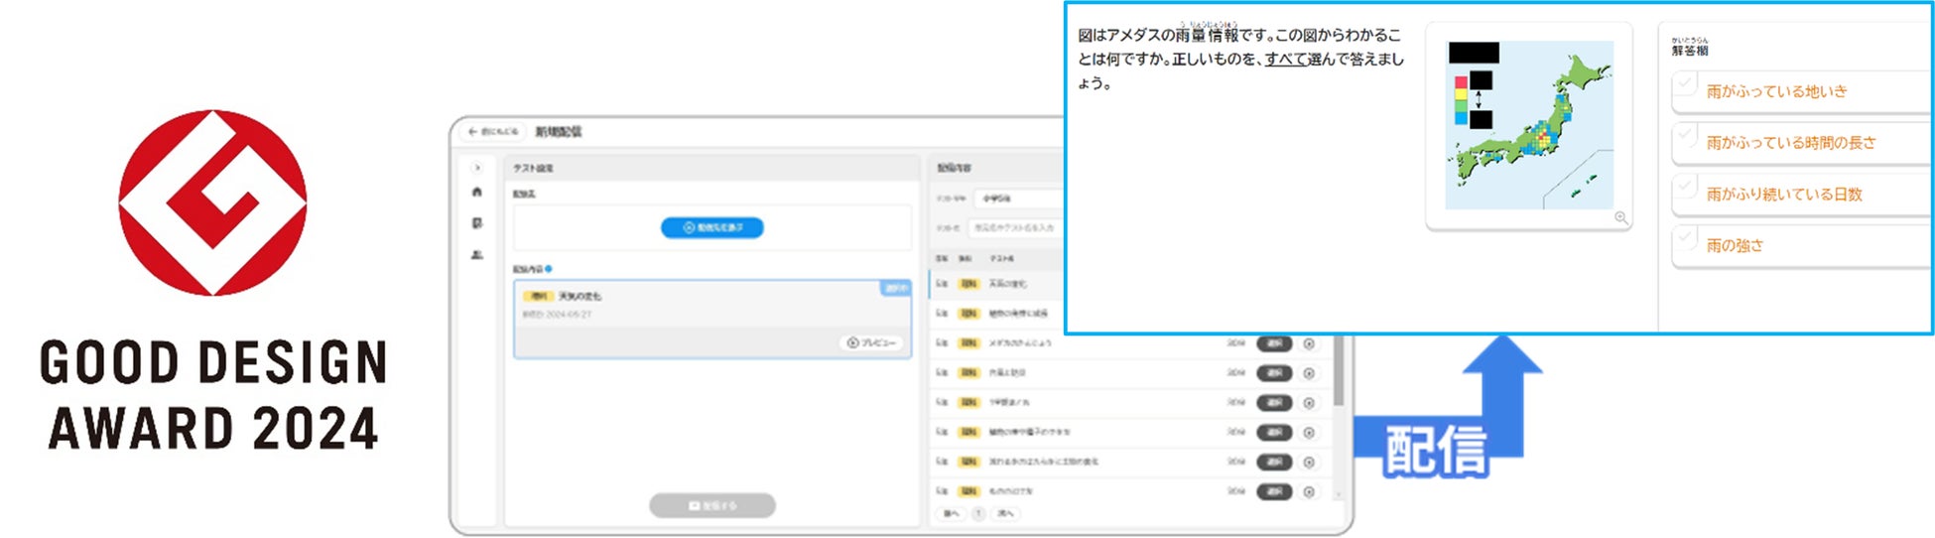Expand the left sidebar with the chevron

click(477, 168)
